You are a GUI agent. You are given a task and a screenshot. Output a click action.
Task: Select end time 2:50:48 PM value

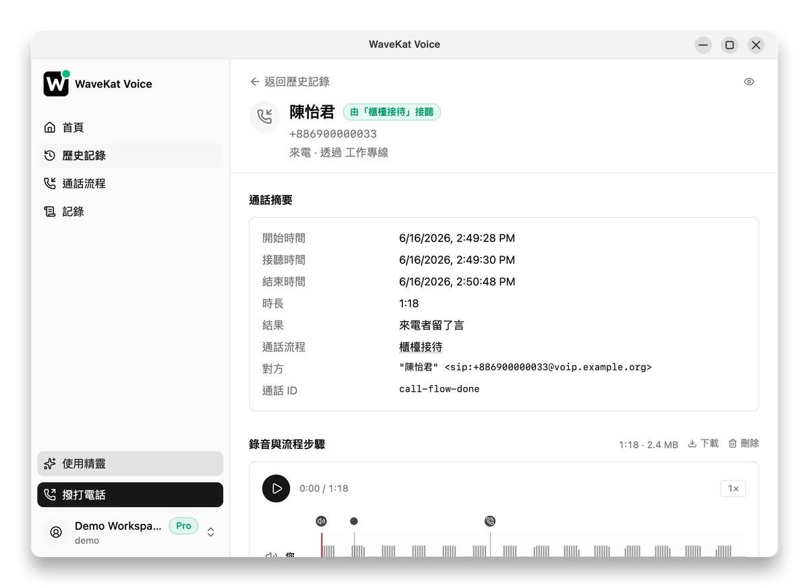point(457,282)
